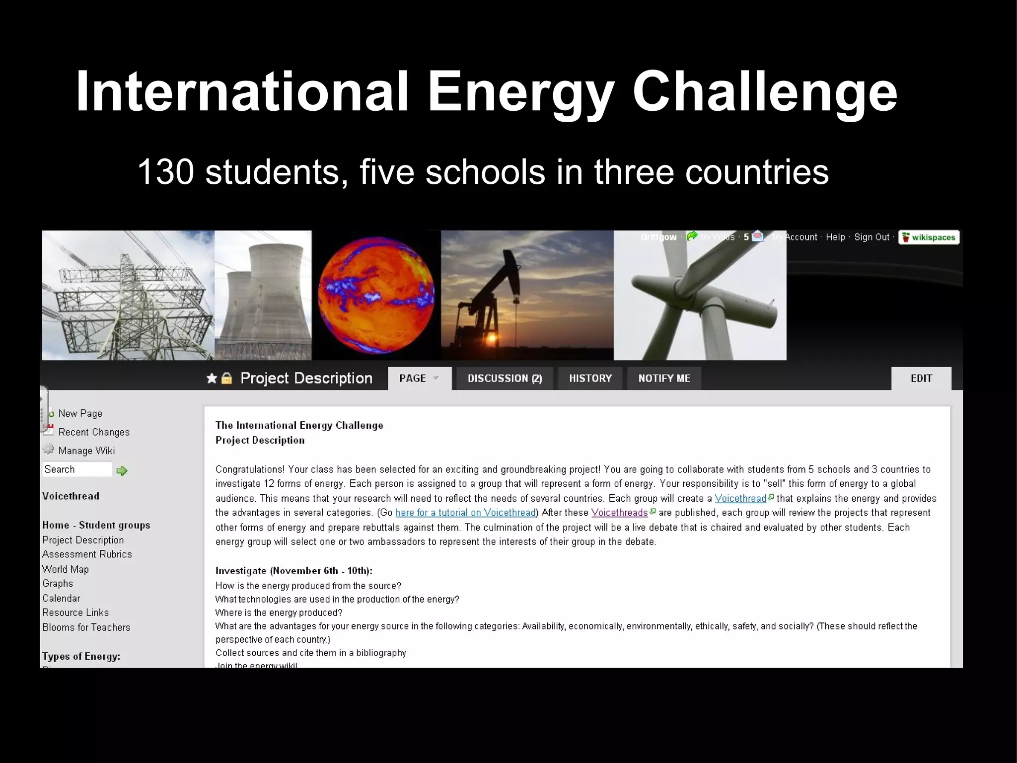The image size is (1017, 763).
Task: Click 'Collect sources and cite them in a bibliography'
Action: pos(311,653)
